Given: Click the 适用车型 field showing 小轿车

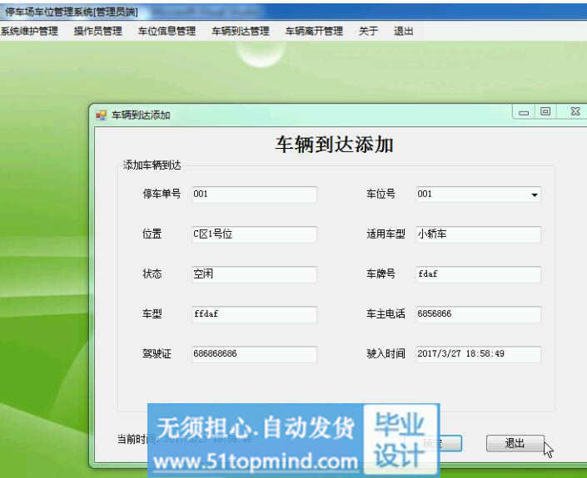Looking at the screenshot, I should (478, 234).
